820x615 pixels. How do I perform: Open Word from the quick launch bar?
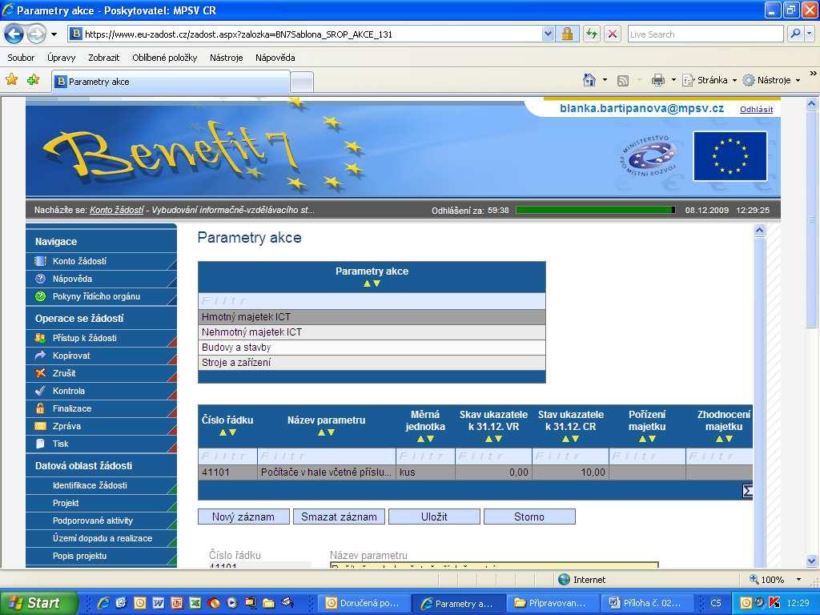click(x=158, y=603)
